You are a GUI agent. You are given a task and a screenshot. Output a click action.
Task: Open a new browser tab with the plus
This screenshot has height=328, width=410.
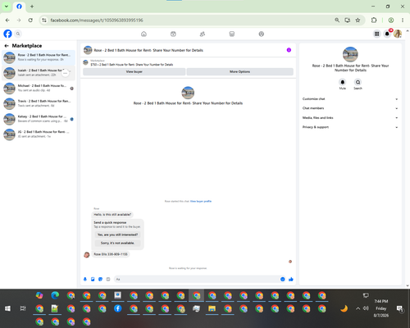tap(32, 7)
